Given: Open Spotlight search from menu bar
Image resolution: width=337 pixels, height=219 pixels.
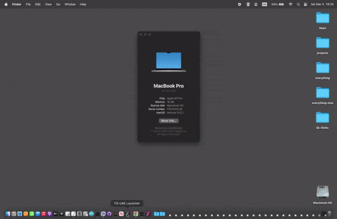Looking at the screenshot, I should tap(298, 4).
